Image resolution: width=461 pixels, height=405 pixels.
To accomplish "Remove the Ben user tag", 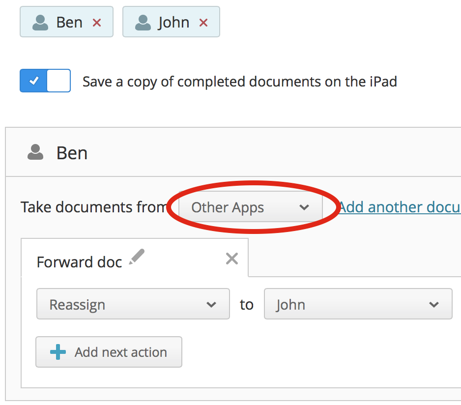I will point(97,23).
